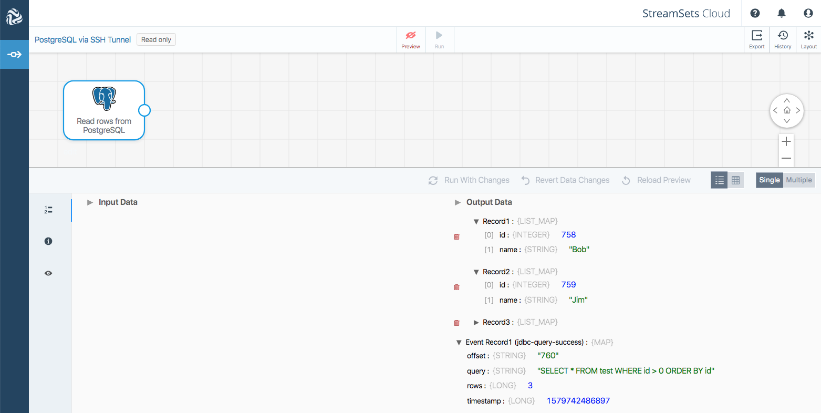The width and height of the screenshot is (821, 413).
Task: Stop preview using the Preview icon
Action: [411, 39]
